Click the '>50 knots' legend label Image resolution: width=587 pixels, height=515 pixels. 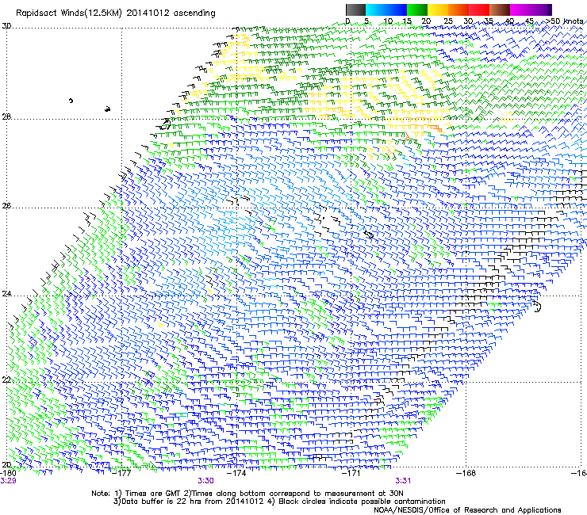pyautogui.click(x=565, y=21)
